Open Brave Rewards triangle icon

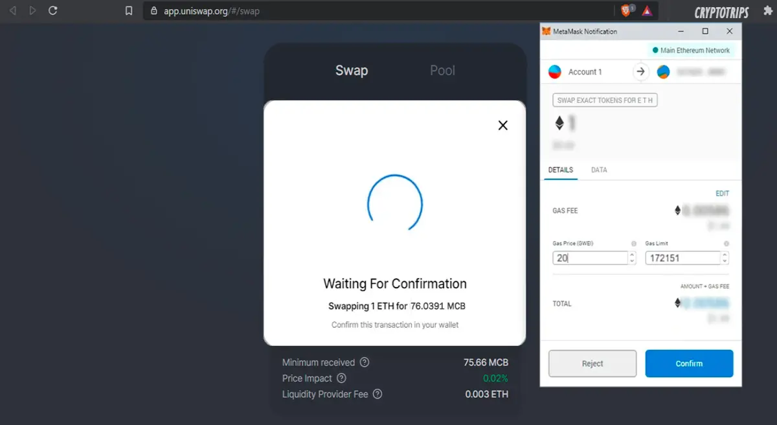coord(647,11)
